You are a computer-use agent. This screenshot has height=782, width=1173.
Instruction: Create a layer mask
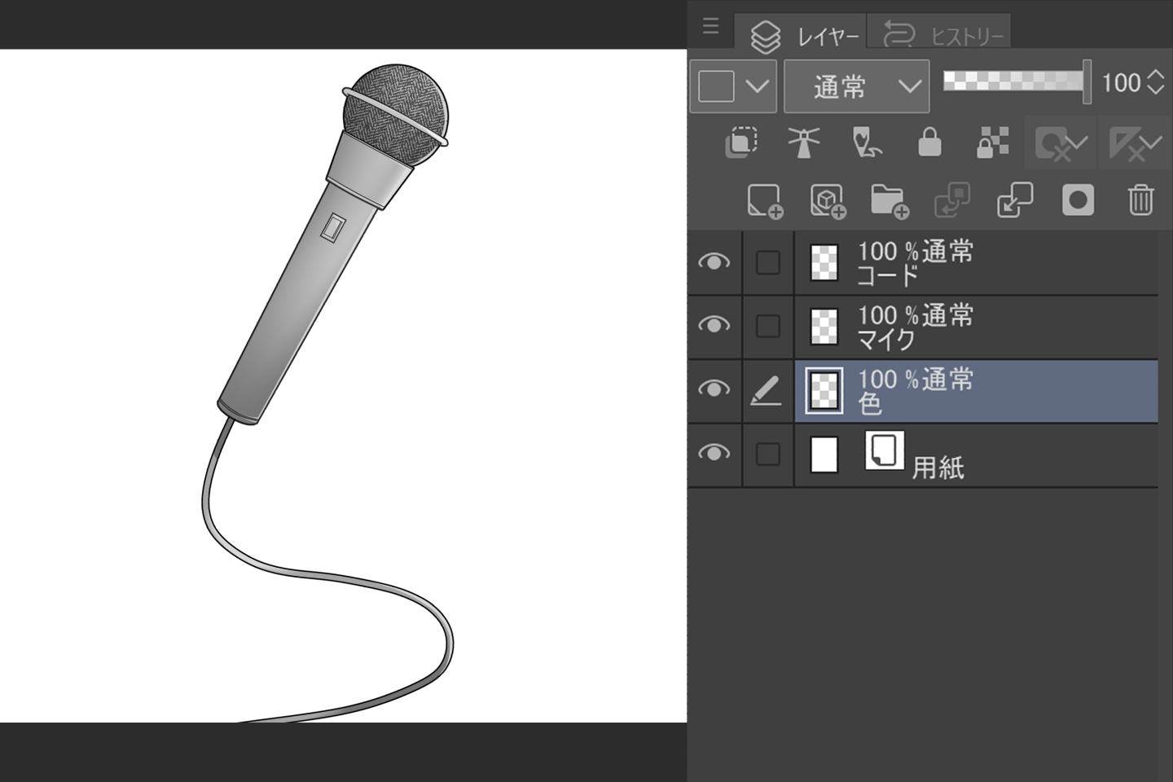[1077, 200]
